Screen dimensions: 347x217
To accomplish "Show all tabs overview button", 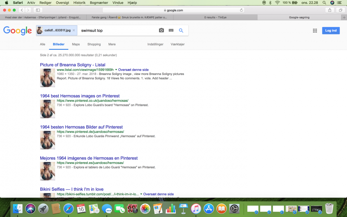I will [x=341, y=10].
